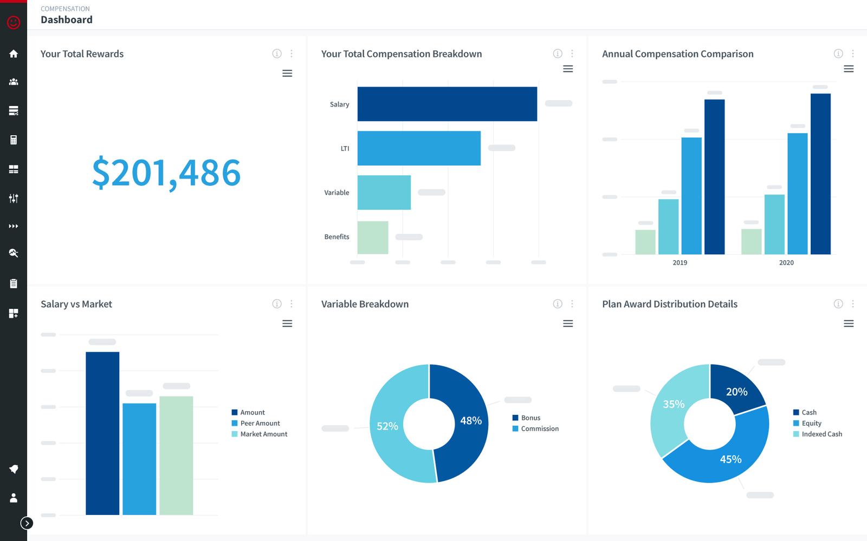Click the info icon on Your Total Compensation Breakdown
The image size is (867, 541).
557,54
